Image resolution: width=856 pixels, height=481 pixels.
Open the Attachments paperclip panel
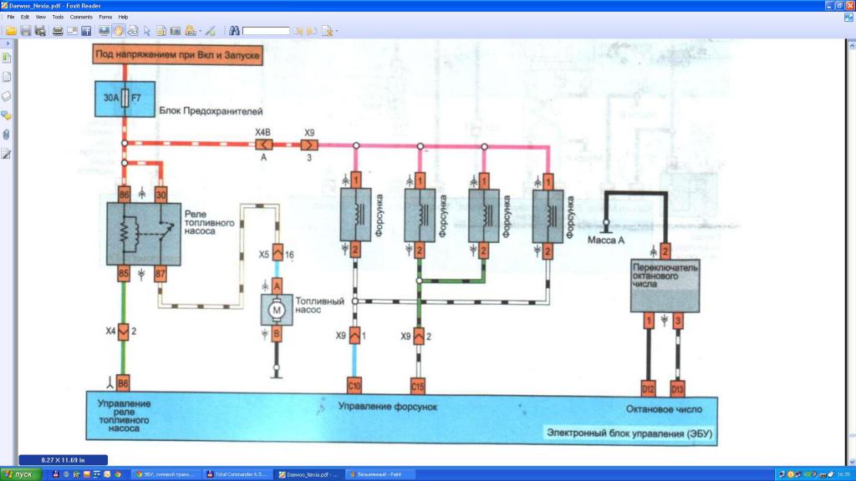7,134
